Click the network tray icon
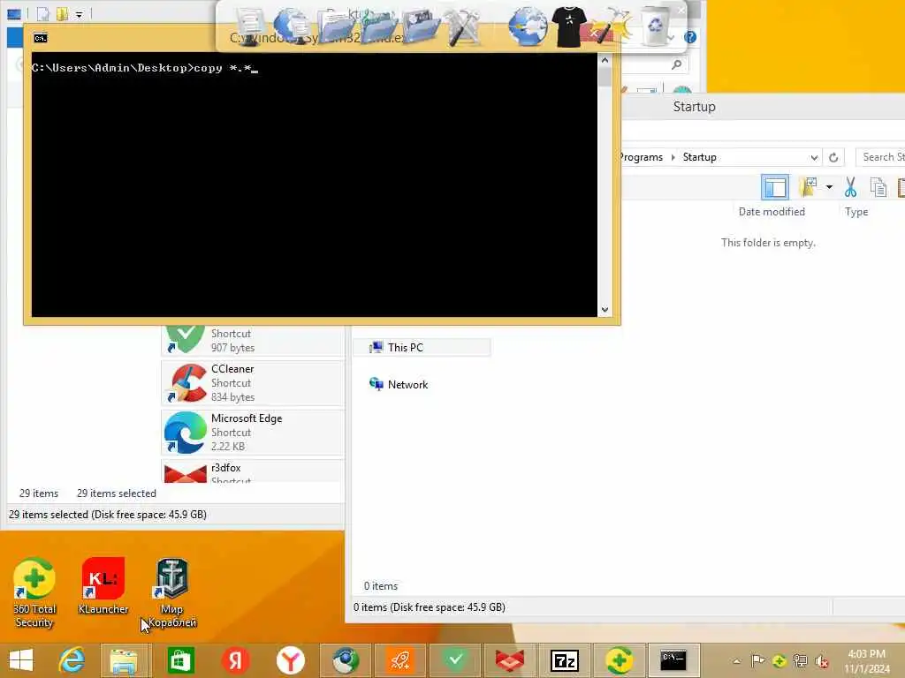This screenshot has height=678, width=905. coord(800,660)
